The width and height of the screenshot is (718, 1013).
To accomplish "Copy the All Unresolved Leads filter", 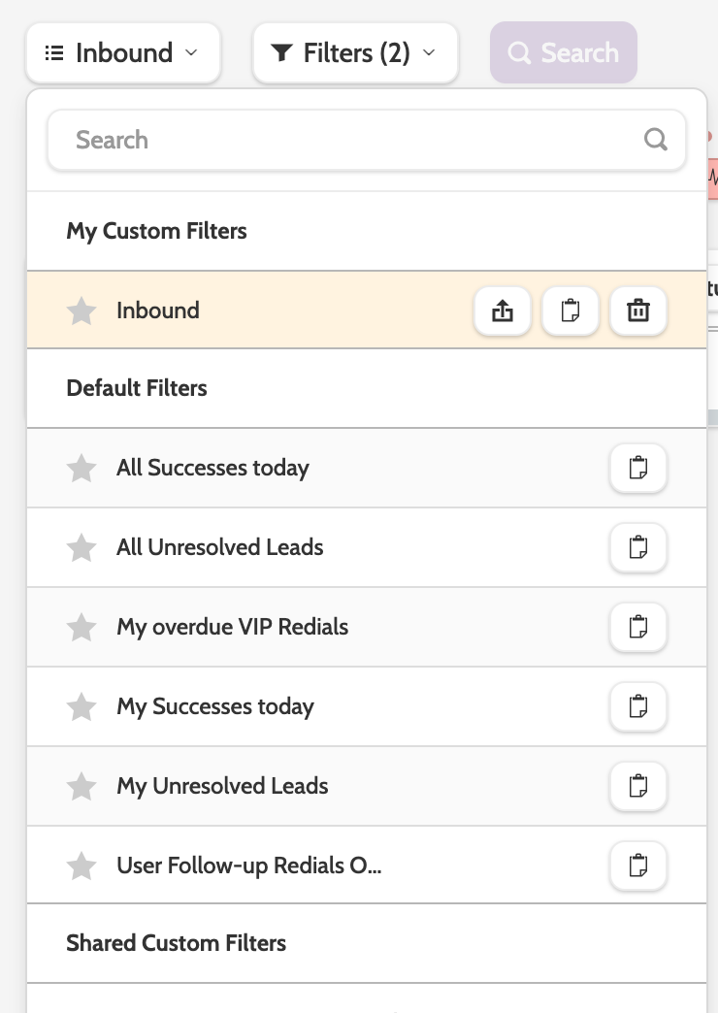I will tap(638, 548).
